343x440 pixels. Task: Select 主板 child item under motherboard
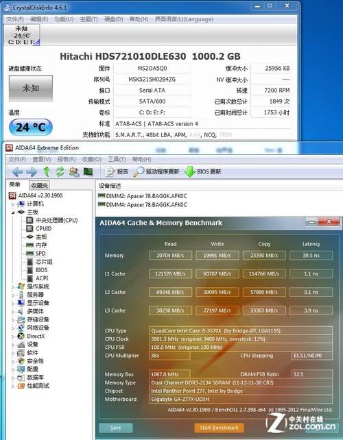pos(37,237)
